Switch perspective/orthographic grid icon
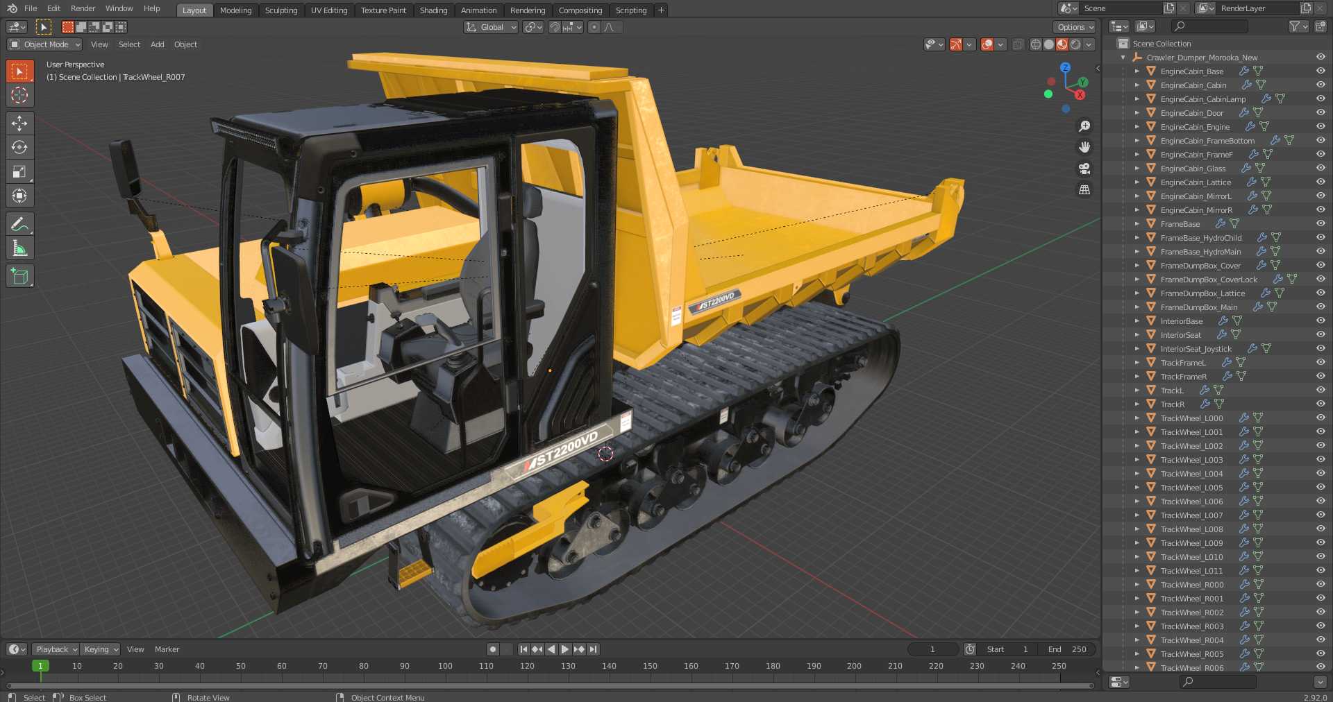The width and height of the screenshot is (1333, 702). [1084, 189]
